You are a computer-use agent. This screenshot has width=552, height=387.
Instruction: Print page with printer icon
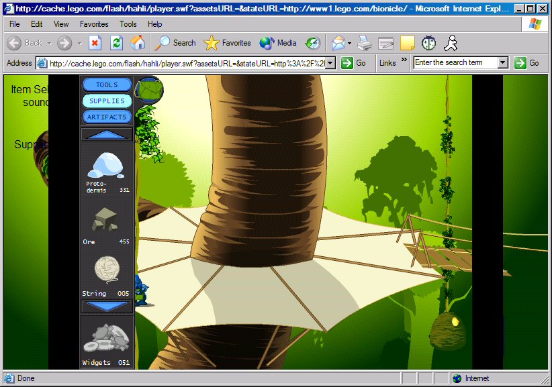[x=365, y=43]
